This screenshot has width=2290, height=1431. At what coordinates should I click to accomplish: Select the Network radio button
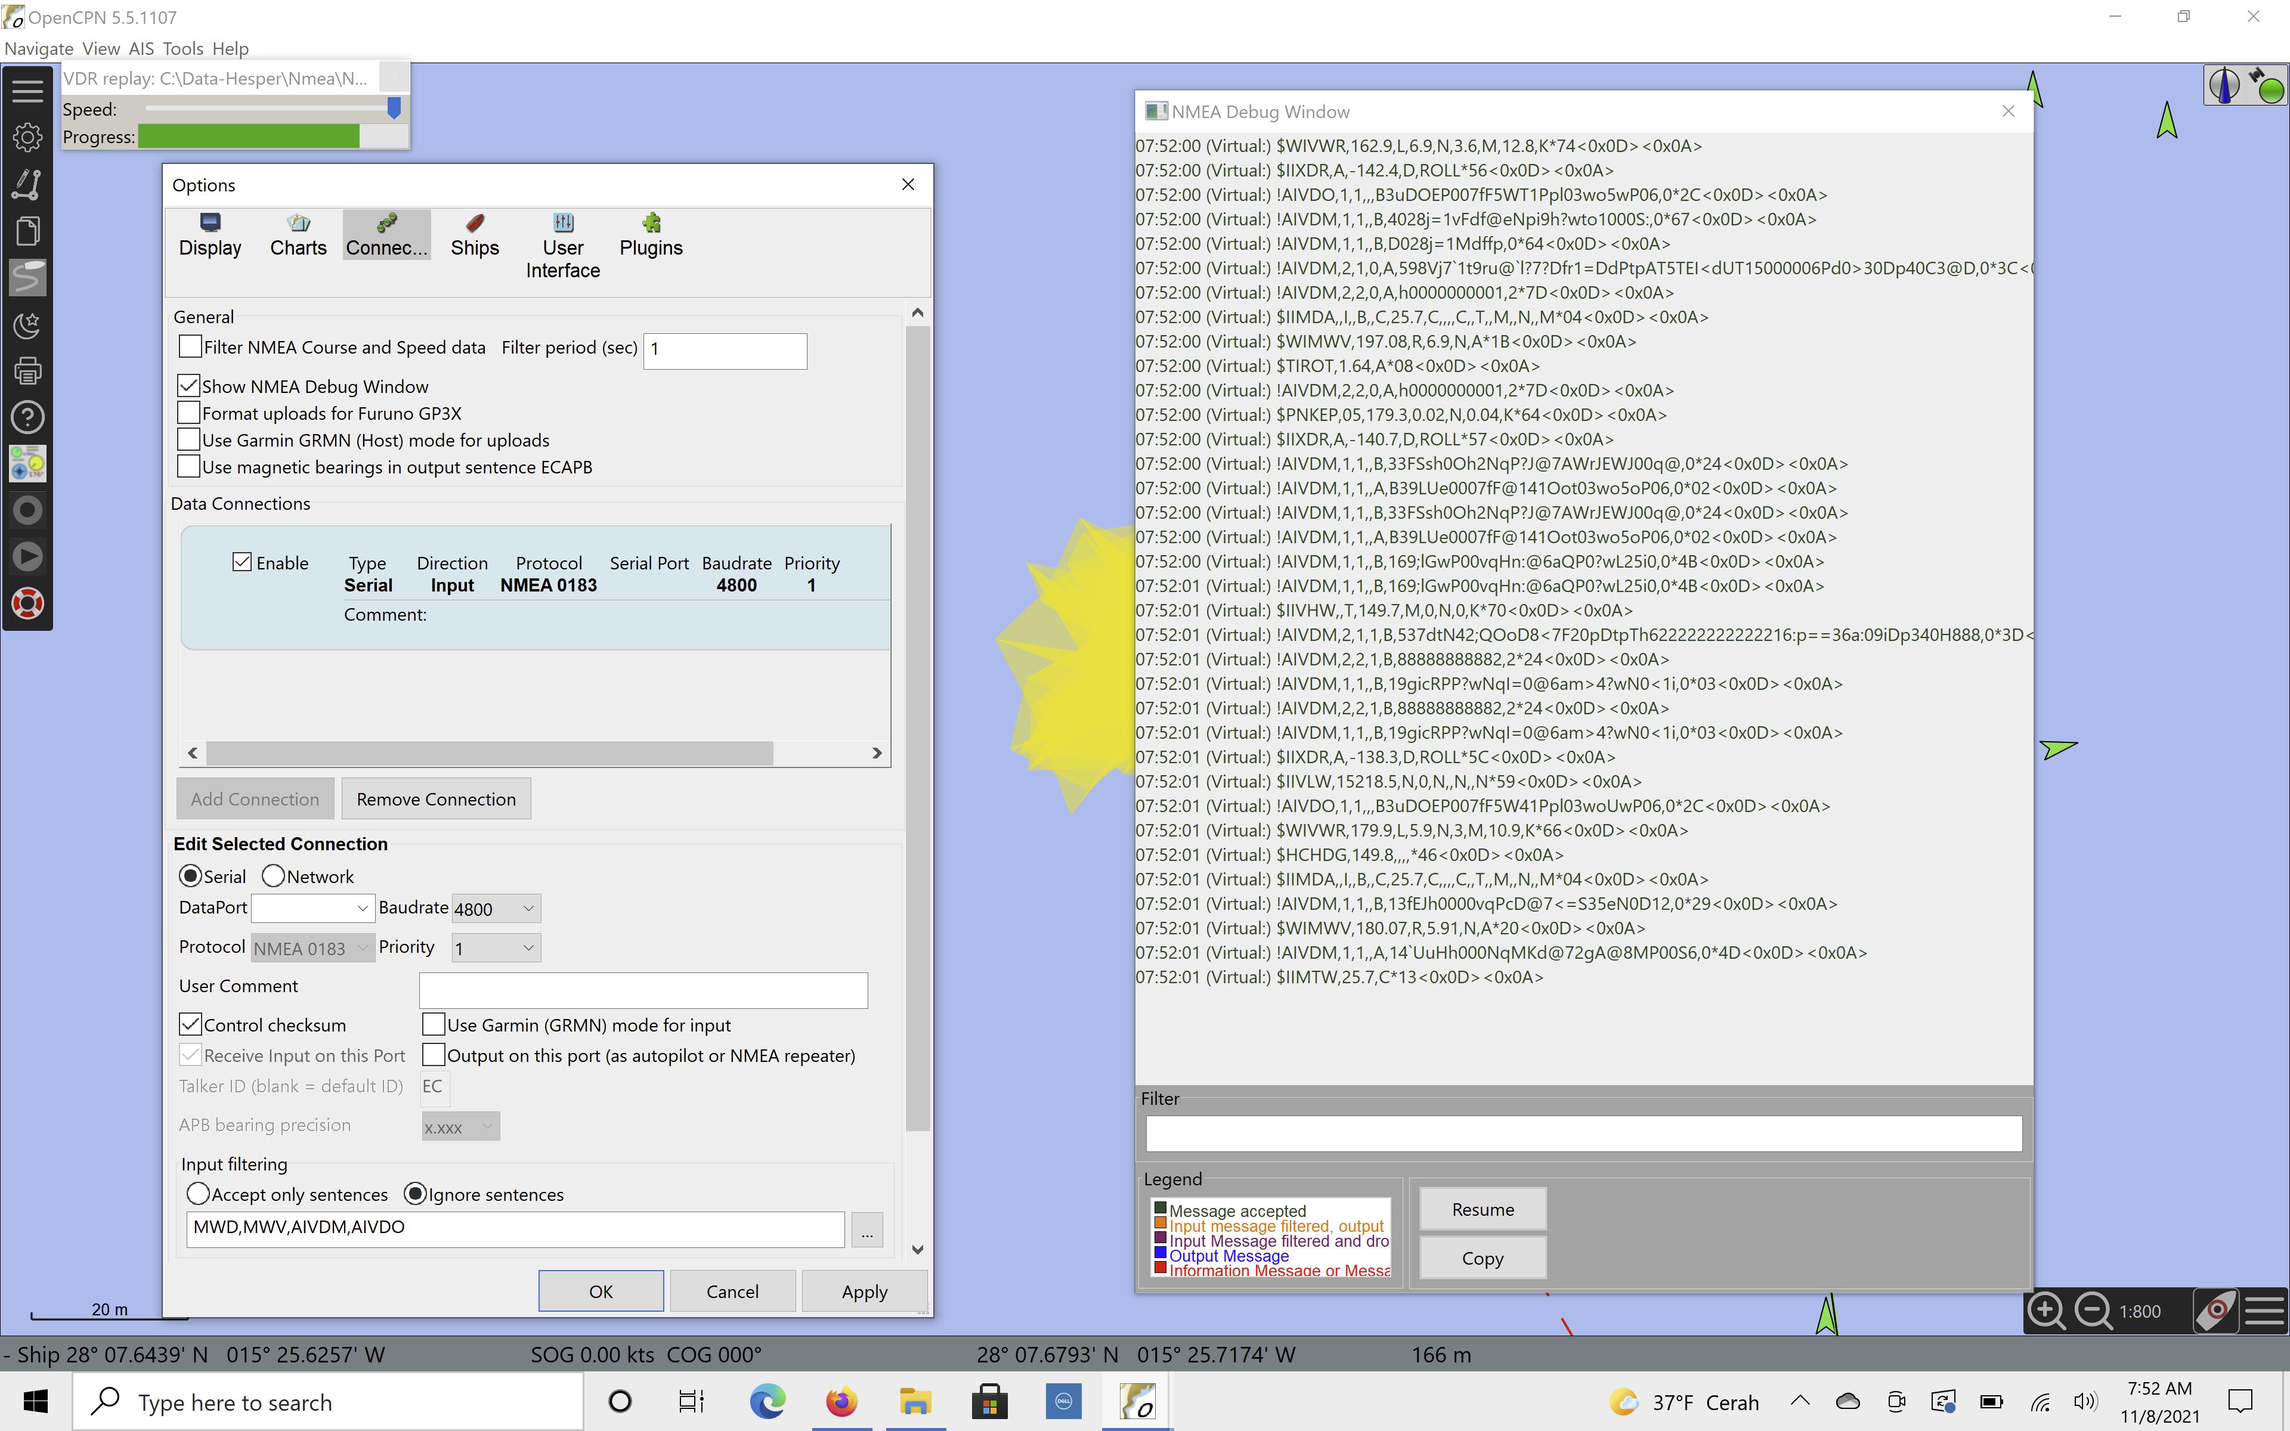tap(274, 875)
